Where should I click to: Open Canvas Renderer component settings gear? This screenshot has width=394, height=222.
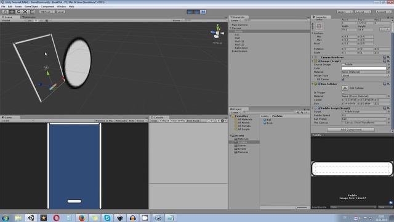tap(388, 57)
